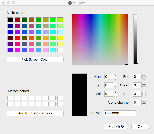Pick the hot pink swatch in fifth row

tap(17, 44)
